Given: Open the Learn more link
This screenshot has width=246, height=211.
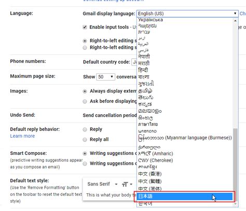Looking at the screenshot, I should (22, 136).
